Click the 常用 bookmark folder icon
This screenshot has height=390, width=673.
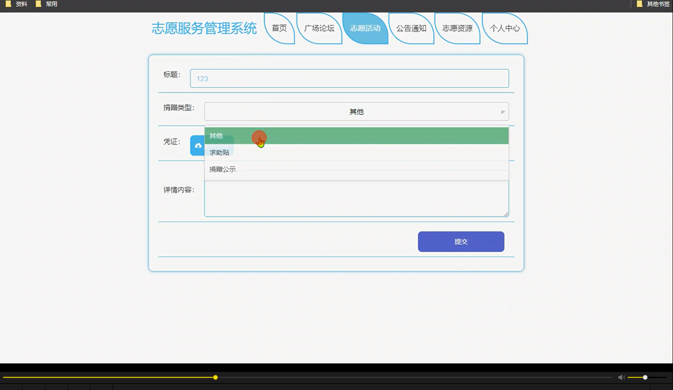[38, 4]
